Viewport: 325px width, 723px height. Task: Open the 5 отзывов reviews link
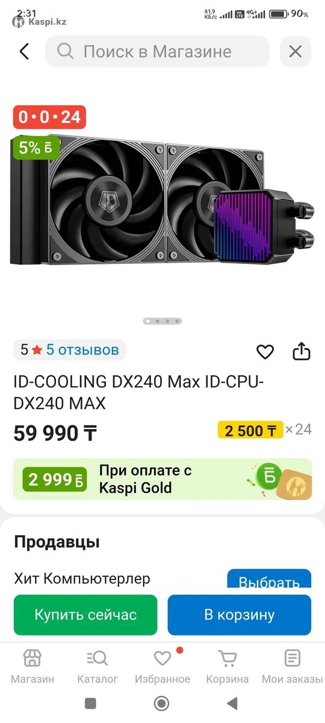pyautogui.click(x=82, y=349)
